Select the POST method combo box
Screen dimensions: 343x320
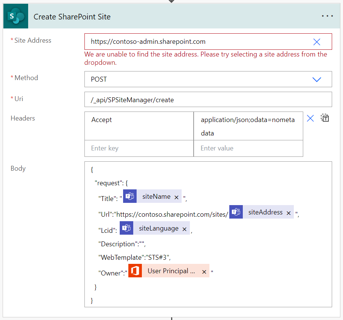[x=208, y=79]
